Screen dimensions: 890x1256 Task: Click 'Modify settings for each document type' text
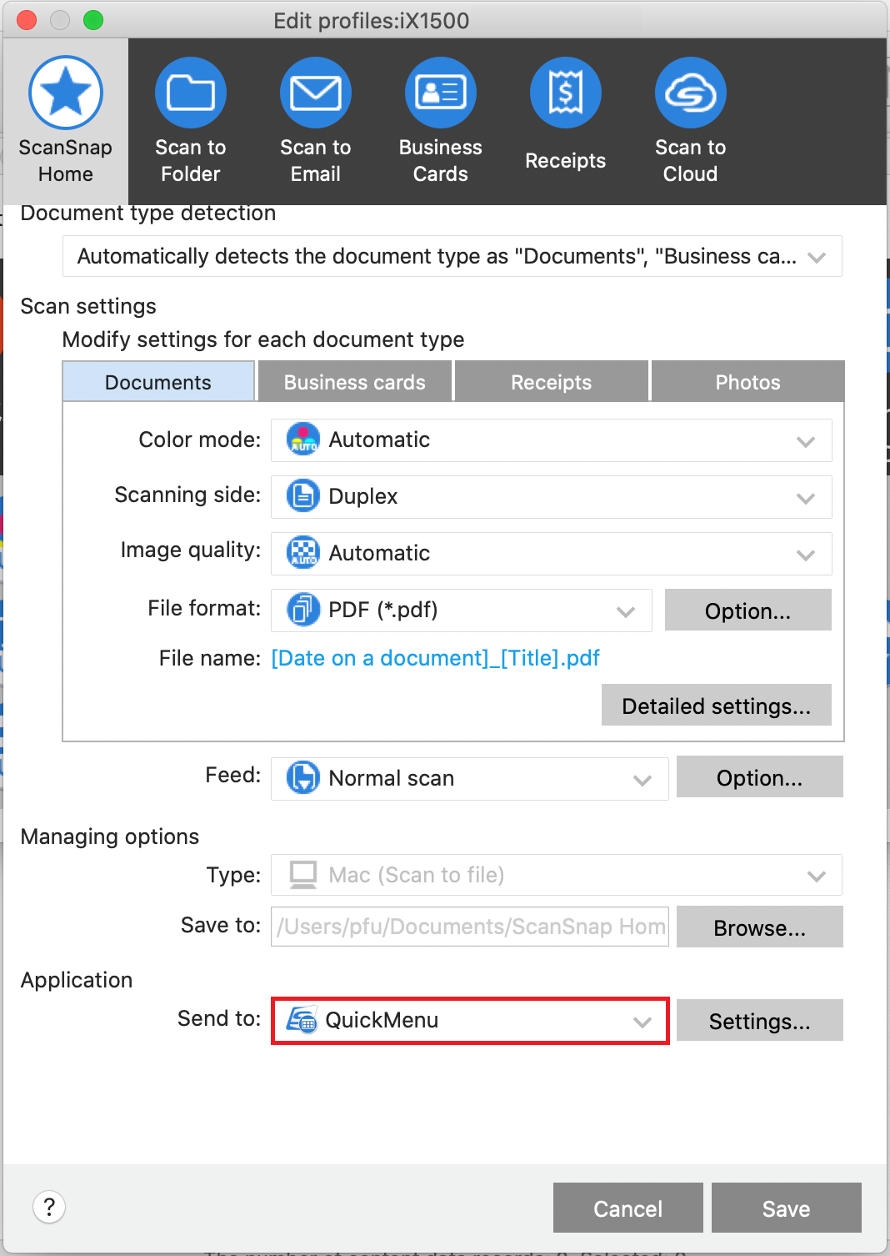263,339
